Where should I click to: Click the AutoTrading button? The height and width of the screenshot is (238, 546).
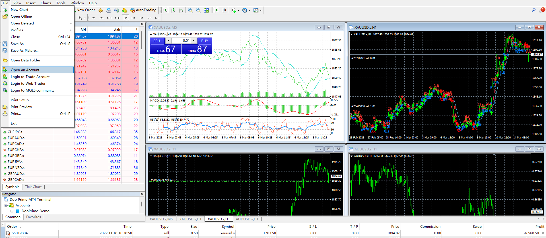143,10
